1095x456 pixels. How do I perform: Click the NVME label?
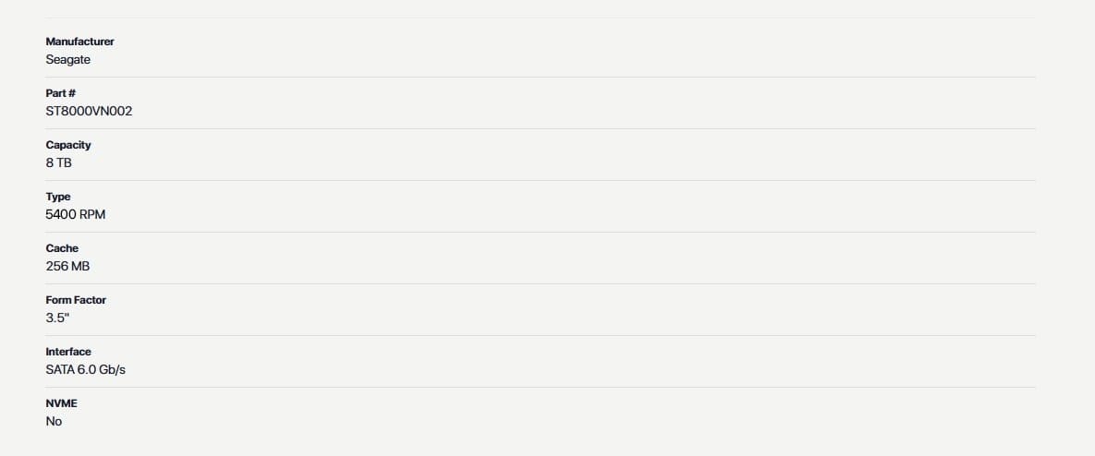click(61, 403)
